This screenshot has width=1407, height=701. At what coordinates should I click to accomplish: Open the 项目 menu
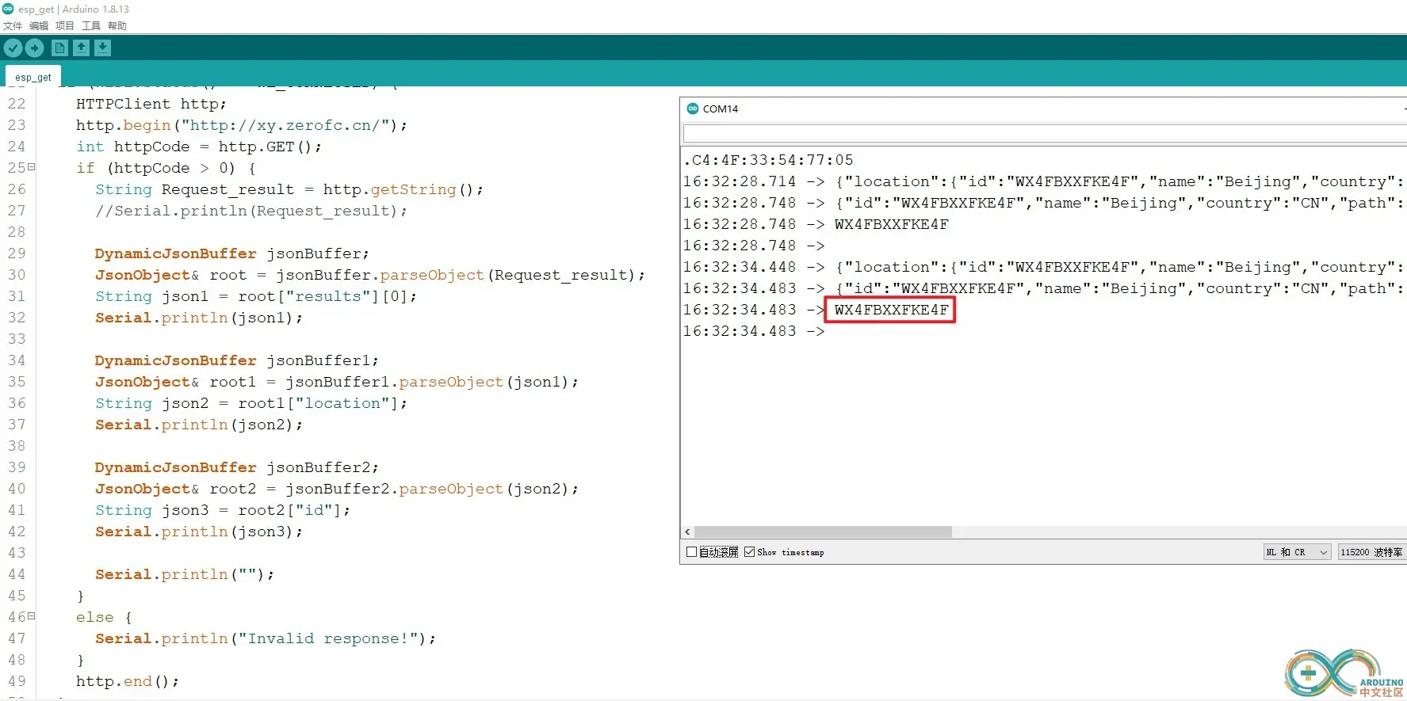[x=65, y=25]
